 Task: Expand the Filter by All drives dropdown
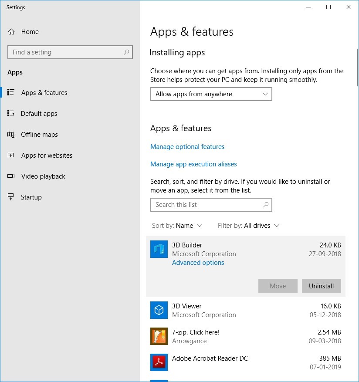click(249, 226)
